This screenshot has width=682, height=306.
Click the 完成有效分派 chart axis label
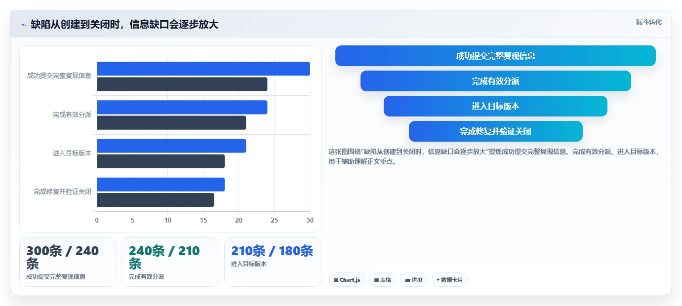(x=72, y=115)
